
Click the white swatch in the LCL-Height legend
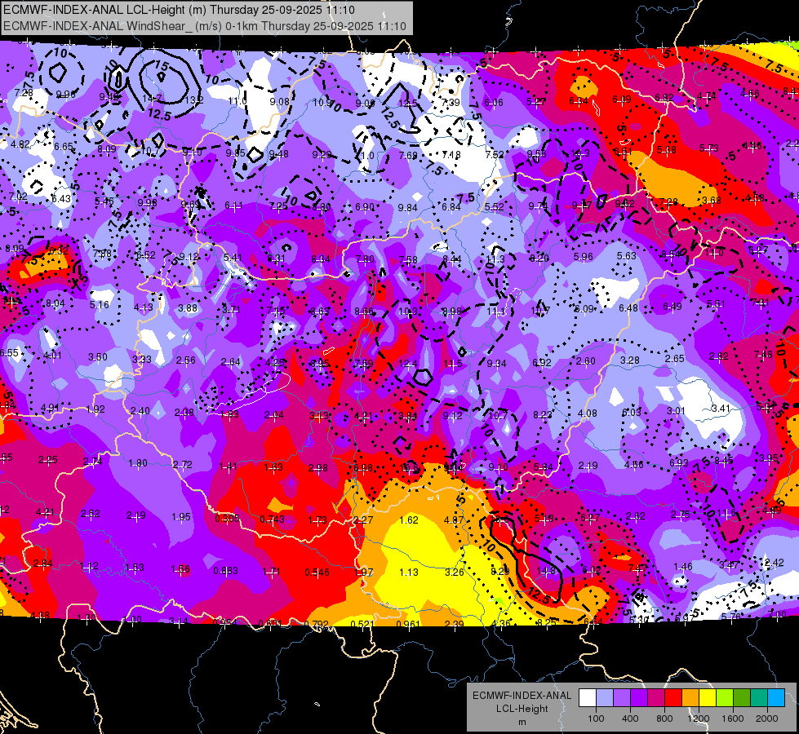(588, 697)
